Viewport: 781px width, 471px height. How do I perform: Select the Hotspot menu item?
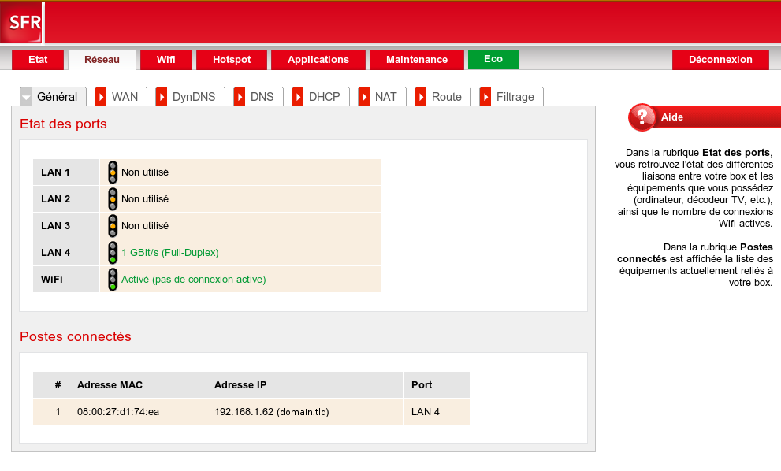point(232,60)
